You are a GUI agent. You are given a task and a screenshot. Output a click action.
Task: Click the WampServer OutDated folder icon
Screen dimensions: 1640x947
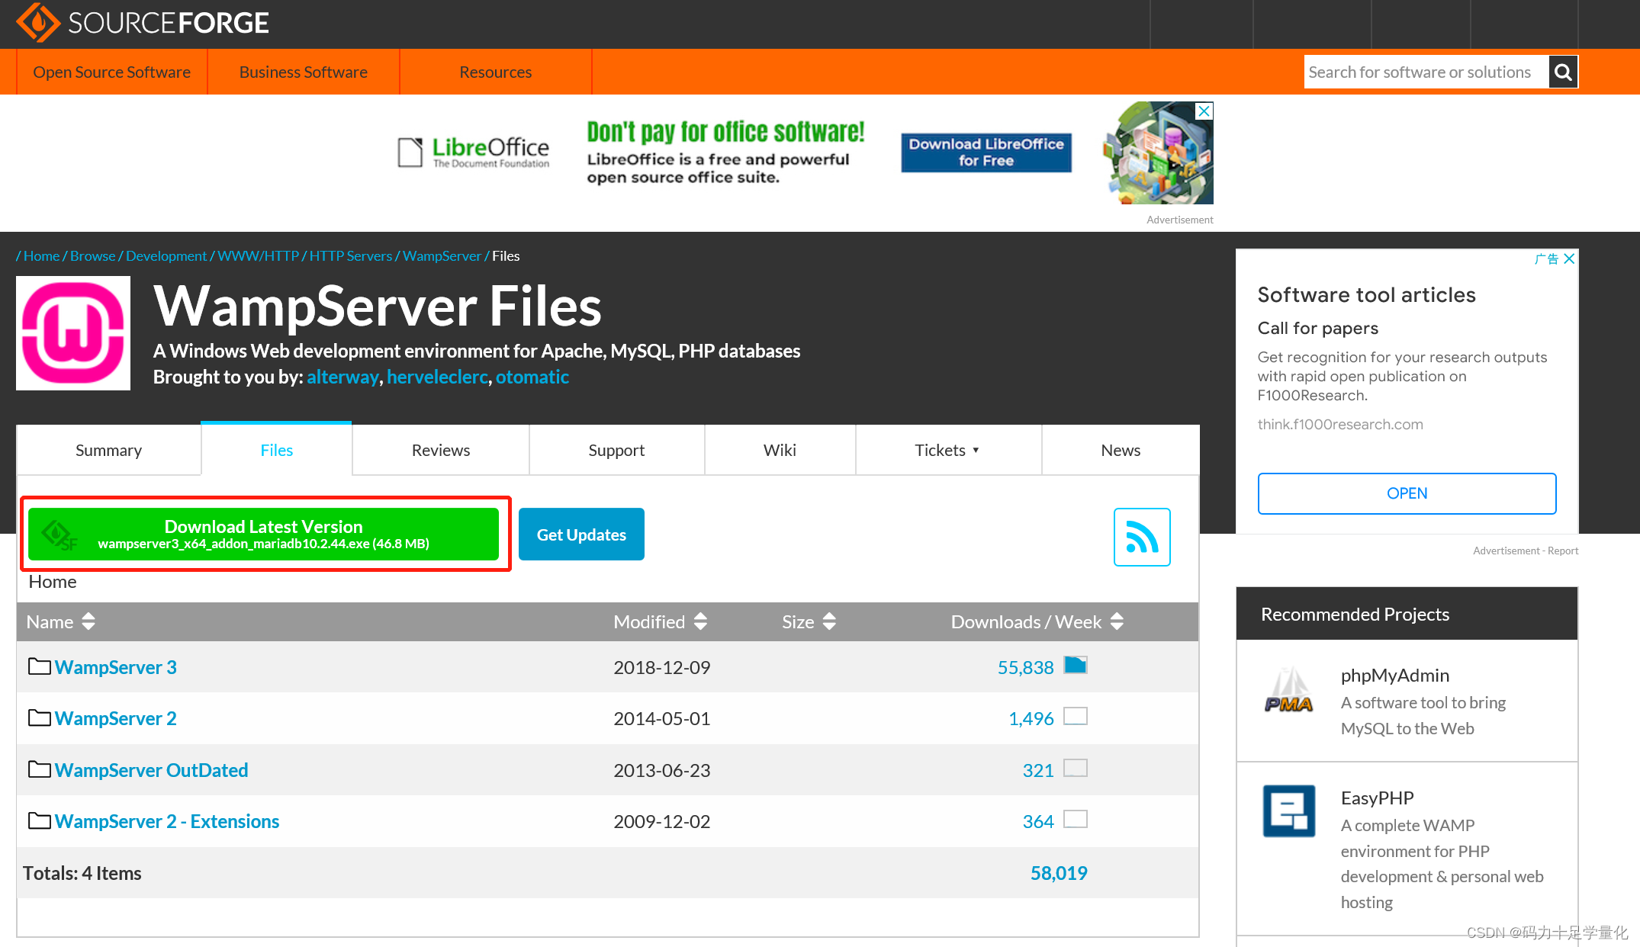pos(40,769)
